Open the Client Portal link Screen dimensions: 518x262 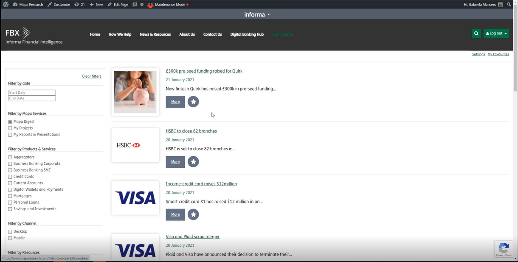[x=282, y=34]
